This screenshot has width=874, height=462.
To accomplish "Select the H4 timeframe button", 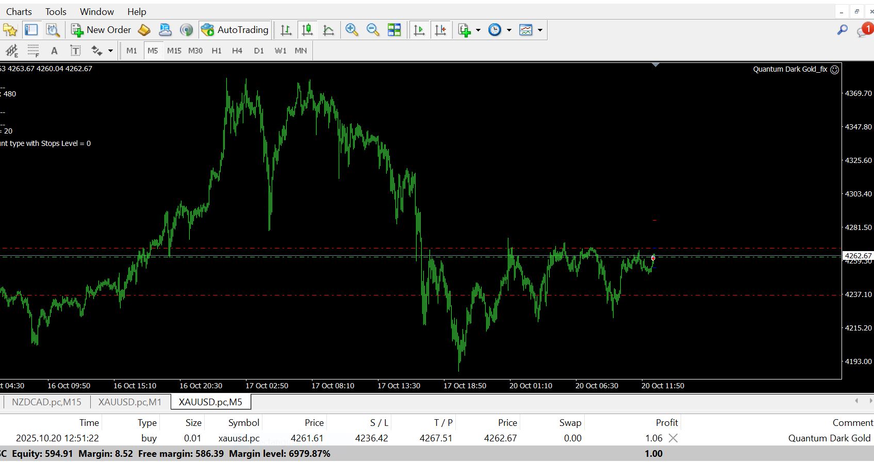I will click(237, 51).
